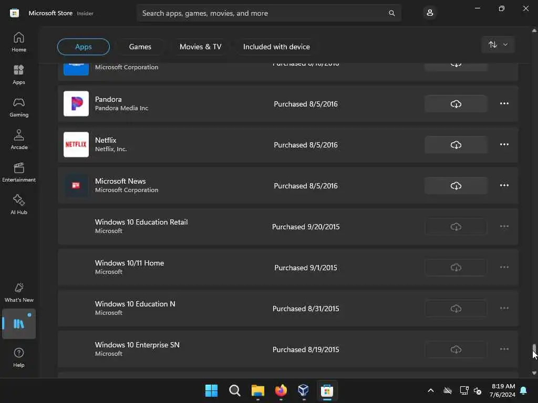Click the scrollbar down arrow
Viewport: 538px width, 403px height.
pyautogui.click(x=534, y=373)
